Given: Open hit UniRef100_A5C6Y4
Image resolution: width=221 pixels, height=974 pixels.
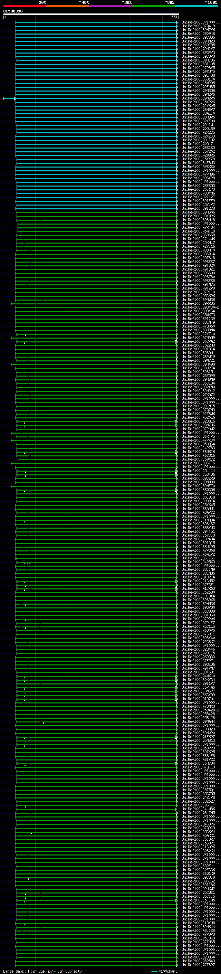Looking at the screenshot, I should coord(198,832).
